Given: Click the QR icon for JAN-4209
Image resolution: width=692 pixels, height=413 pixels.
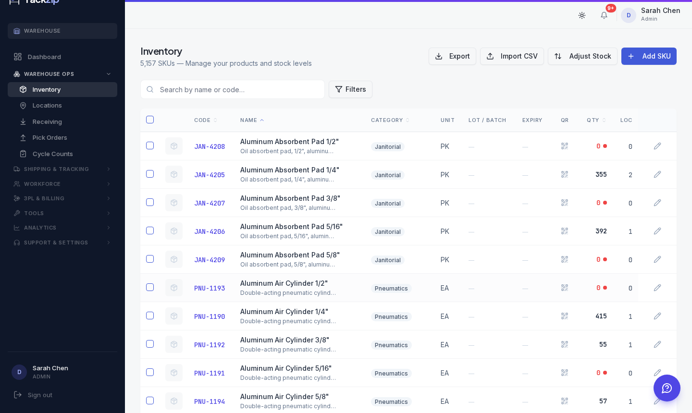Looking at the screenshot, I should (x=565, y=259).
